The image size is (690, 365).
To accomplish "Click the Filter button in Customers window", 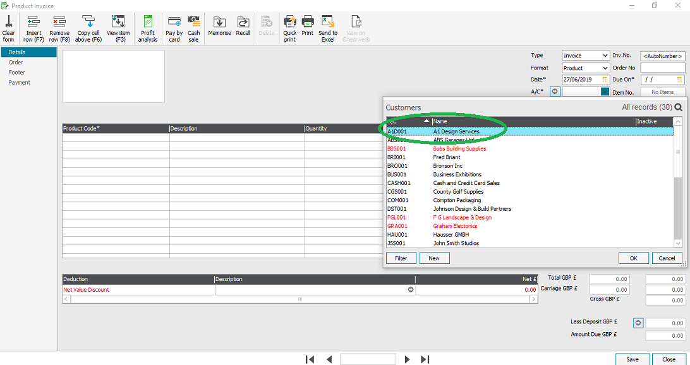I will [401, 258].
